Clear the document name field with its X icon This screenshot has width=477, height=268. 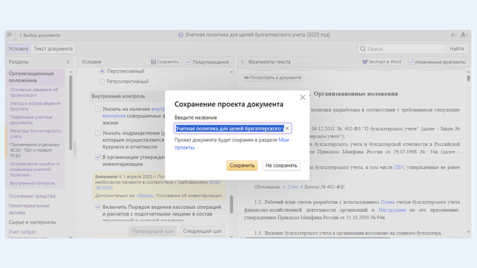tap(287, 128)
